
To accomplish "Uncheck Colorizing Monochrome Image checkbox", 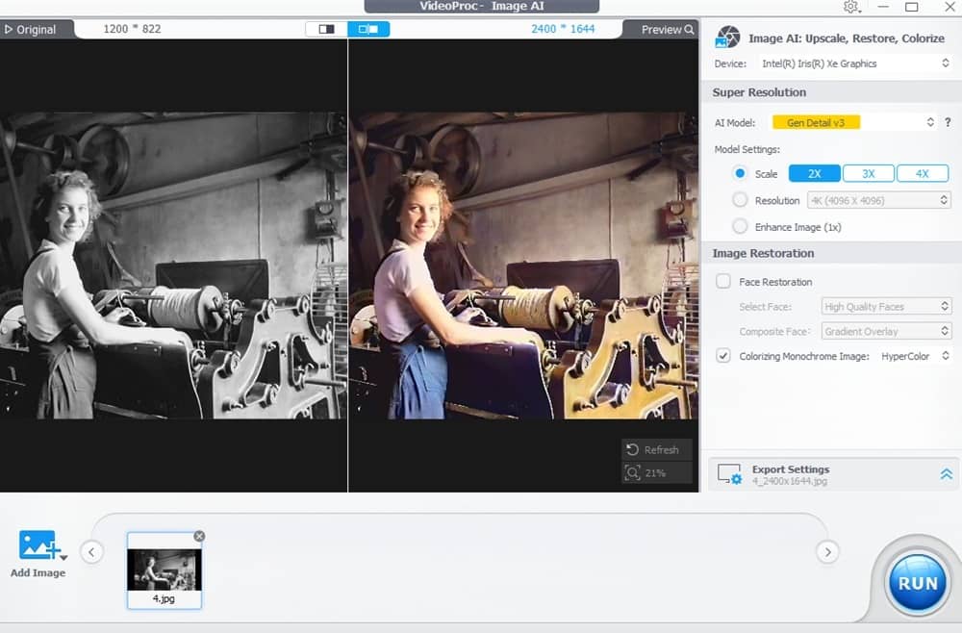I will tap(723, 356).
